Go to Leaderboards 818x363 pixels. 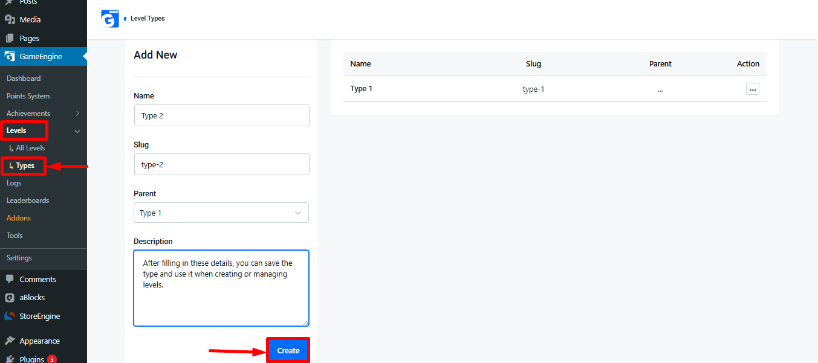pos(28,201)
